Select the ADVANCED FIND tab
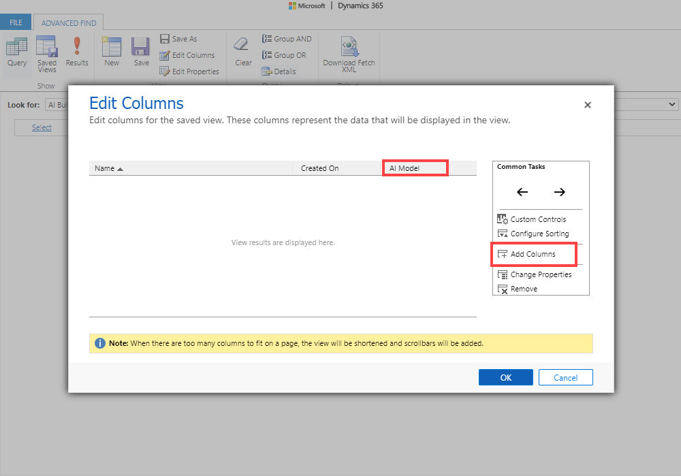 coord(68,22)
